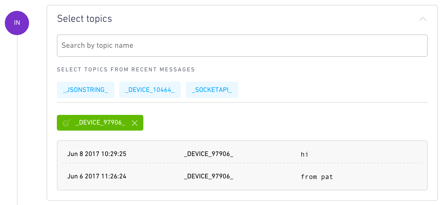
Task: Select the _DEVICE_10464_ topic chip
Action: (150, 90)
